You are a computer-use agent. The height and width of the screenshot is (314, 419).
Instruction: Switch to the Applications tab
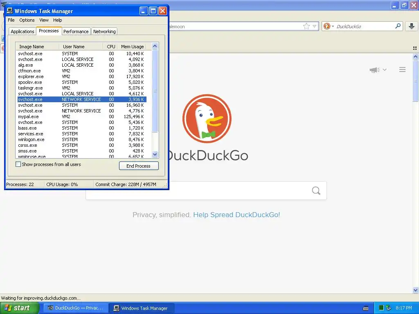[x=23, y=31]
